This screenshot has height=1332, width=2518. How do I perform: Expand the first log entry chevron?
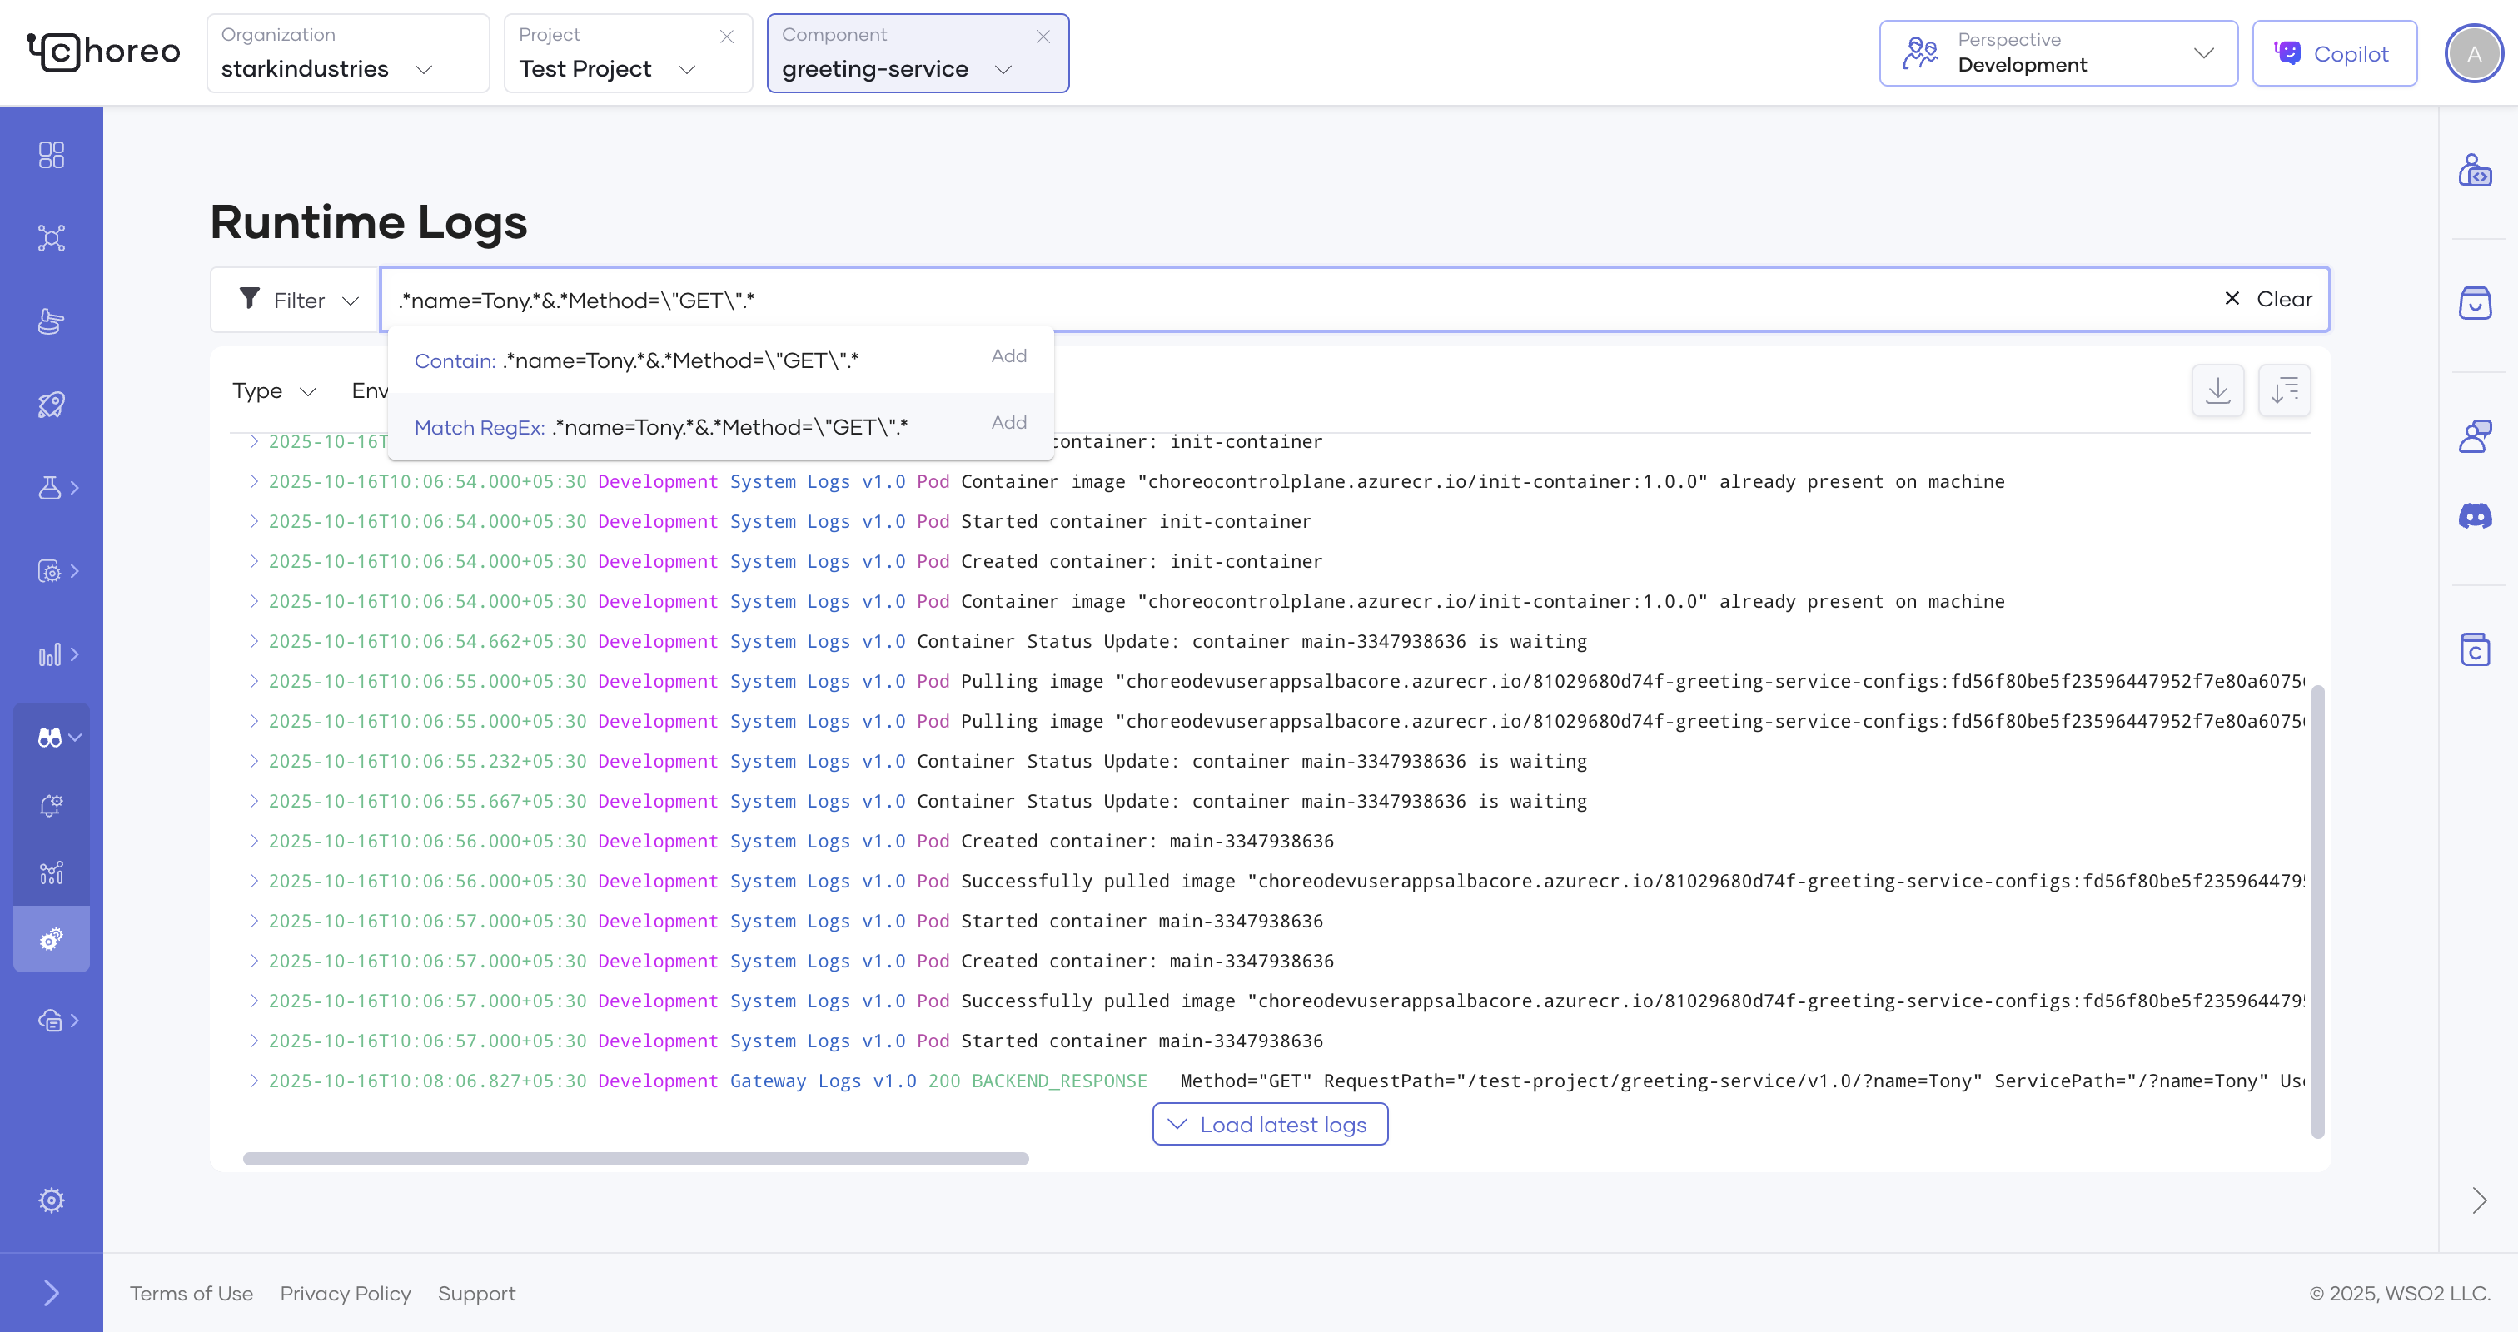pos(253,442)
